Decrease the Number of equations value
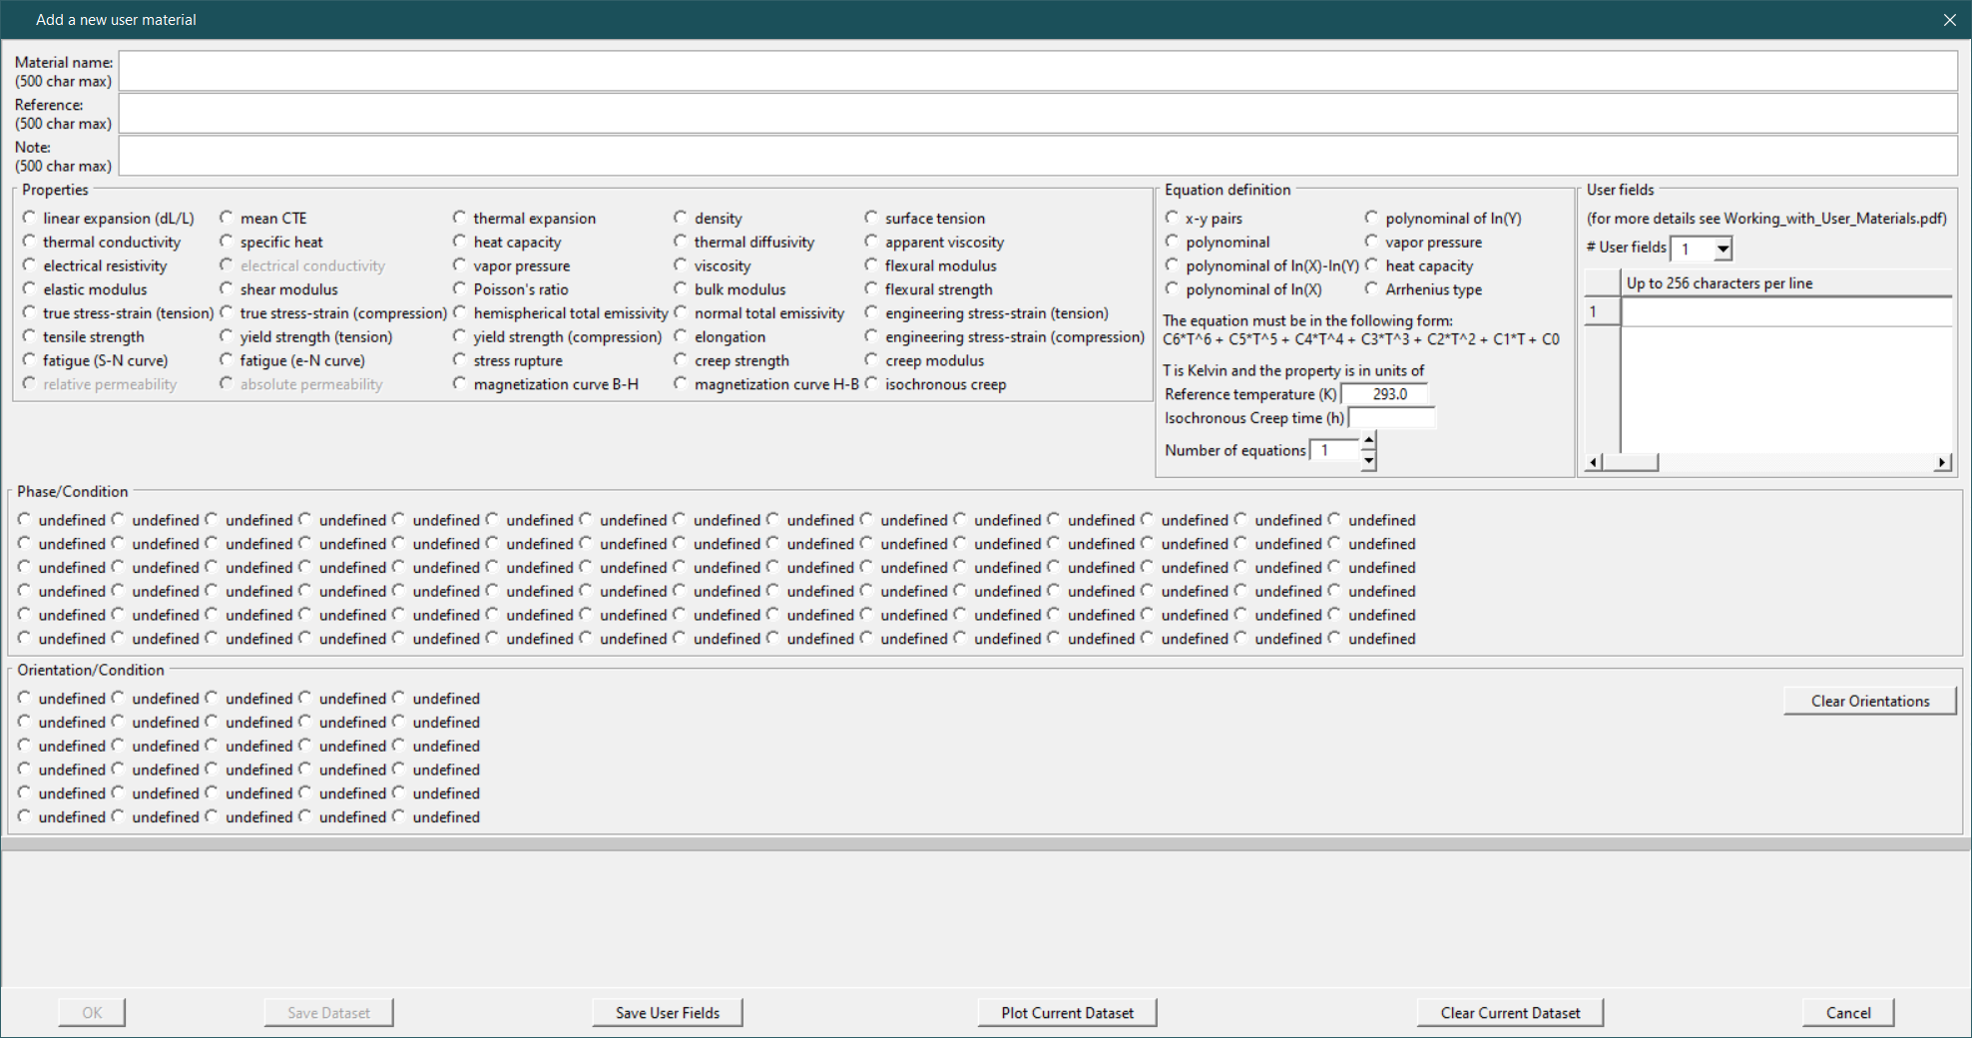 click(x=1368, y=460)
